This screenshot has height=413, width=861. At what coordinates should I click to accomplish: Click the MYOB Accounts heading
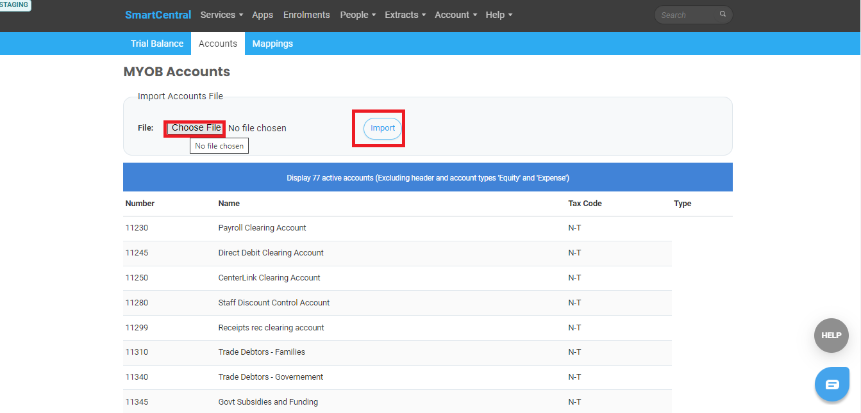pos(177,72)
